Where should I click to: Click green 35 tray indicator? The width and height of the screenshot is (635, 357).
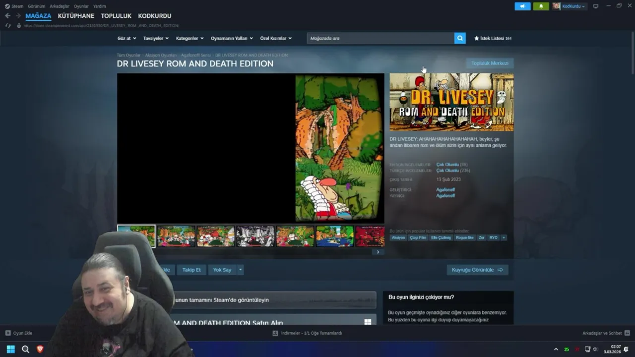(566, 349)
